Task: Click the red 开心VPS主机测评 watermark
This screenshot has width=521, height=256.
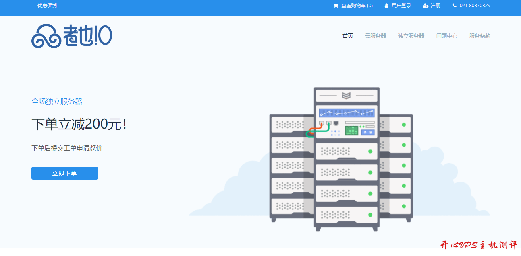Action: pos(478,245)
